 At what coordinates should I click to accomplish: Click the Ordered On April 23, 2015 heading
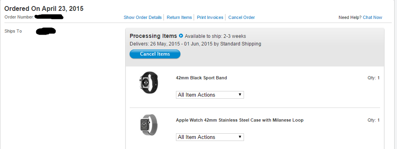44,8
